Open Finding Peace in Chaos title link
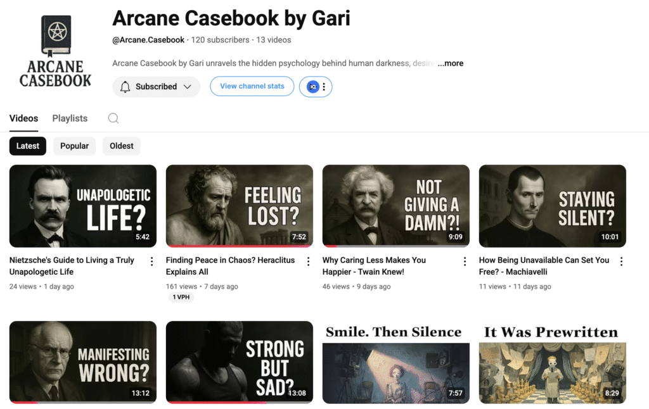 tap(231, 266)
